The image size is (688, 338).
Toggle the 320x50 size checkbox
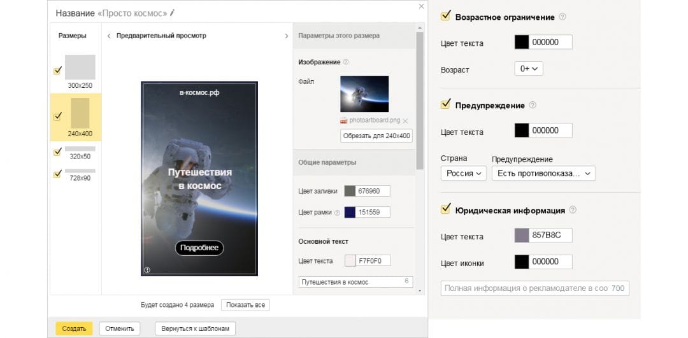57,151
